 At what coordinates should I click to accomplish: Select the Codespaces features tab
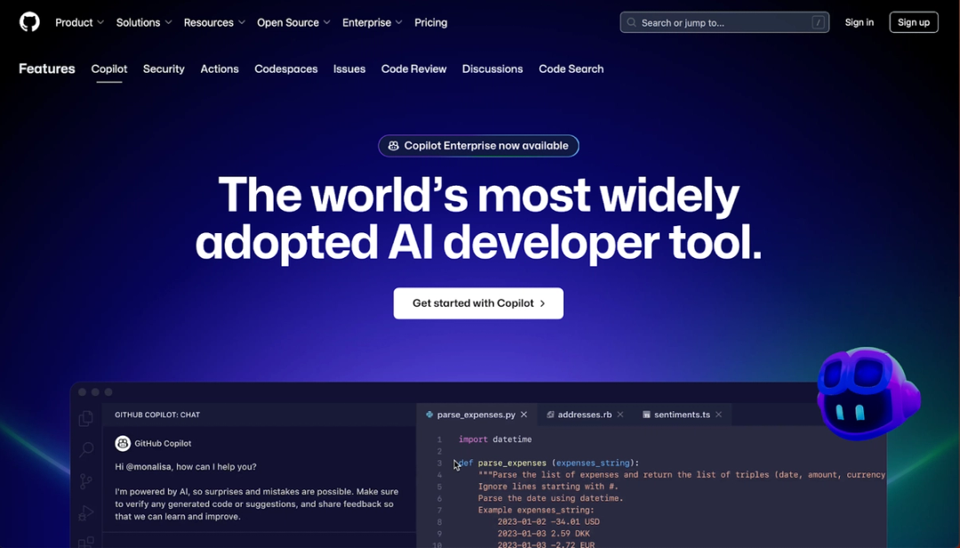(286, 69)
